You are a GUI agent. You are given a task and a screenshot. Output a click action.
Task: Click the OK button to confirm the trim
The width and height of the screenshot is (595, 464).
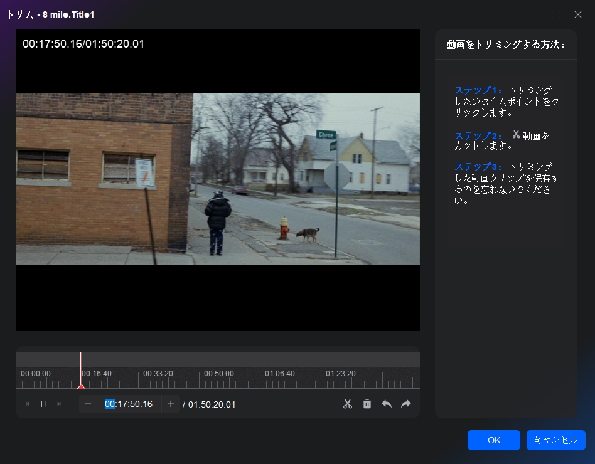click(494, 440)
